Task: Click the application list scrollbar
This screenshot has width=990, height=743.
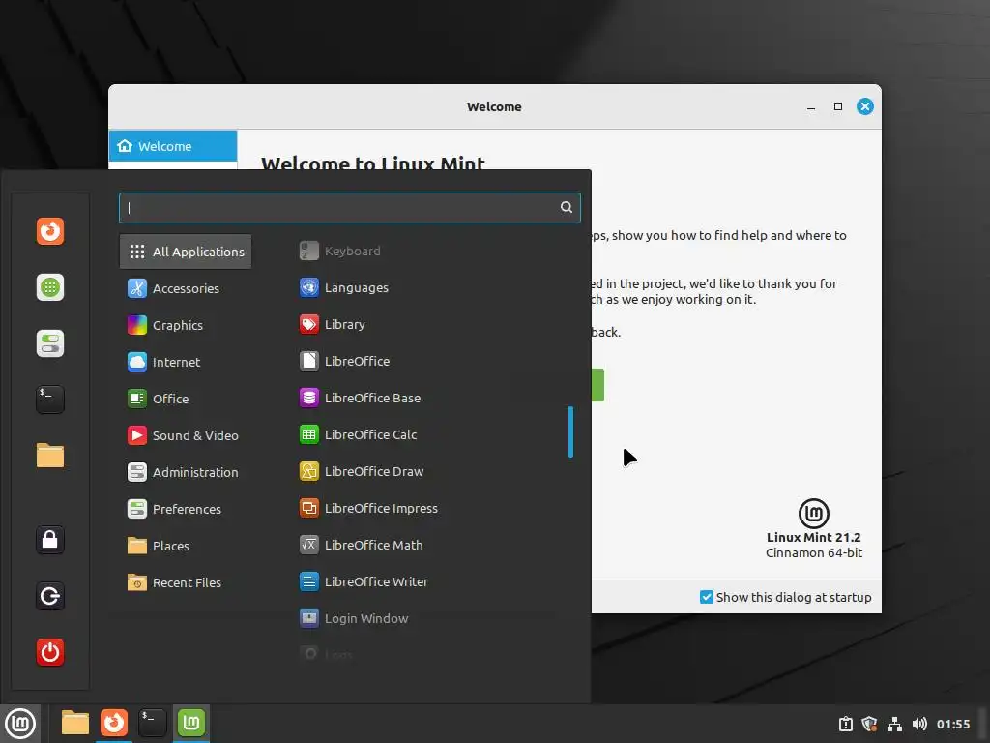Action: point(570,431)
